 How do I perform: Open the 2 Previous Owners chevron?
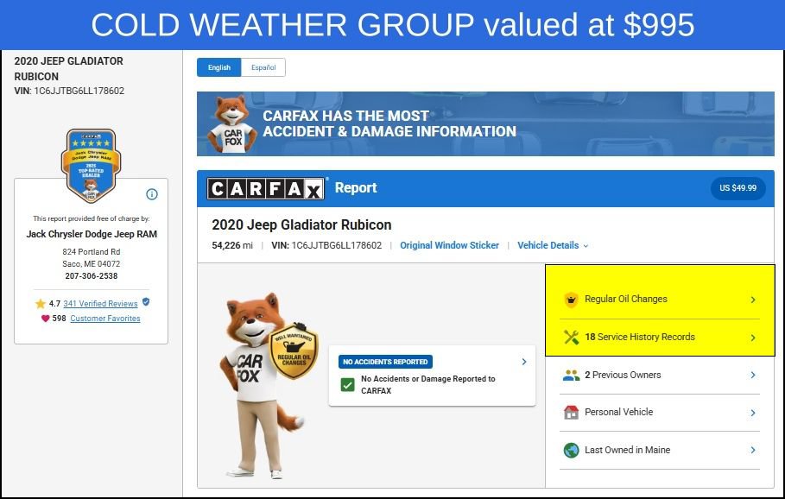coord(753,375)
